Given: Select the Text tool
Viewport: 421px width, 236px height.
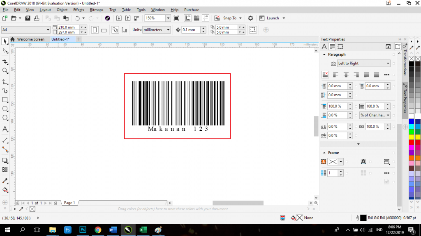Looking at the screenshot, I should coord(5,129).
